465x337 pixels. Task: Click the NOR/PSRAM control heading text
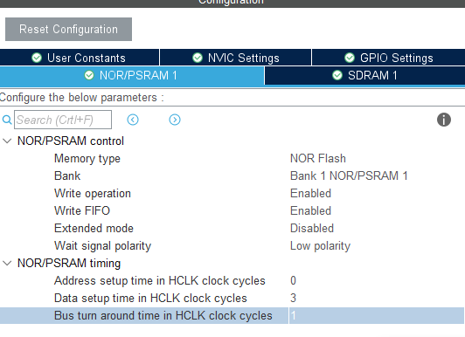click(71, 141)
